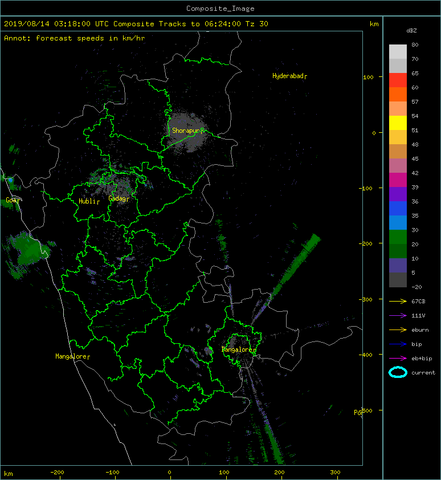Viewport: 441px width, 480px height.
Task: Click the 100 tick on vertical axis
Action: pyautogui.click(x=368, y=77)
